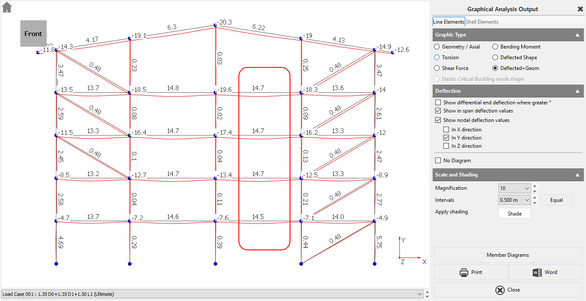This screenshot has width=586, height=301.
Task: Open the Intervals dropdown
Action: pos(527,200)
